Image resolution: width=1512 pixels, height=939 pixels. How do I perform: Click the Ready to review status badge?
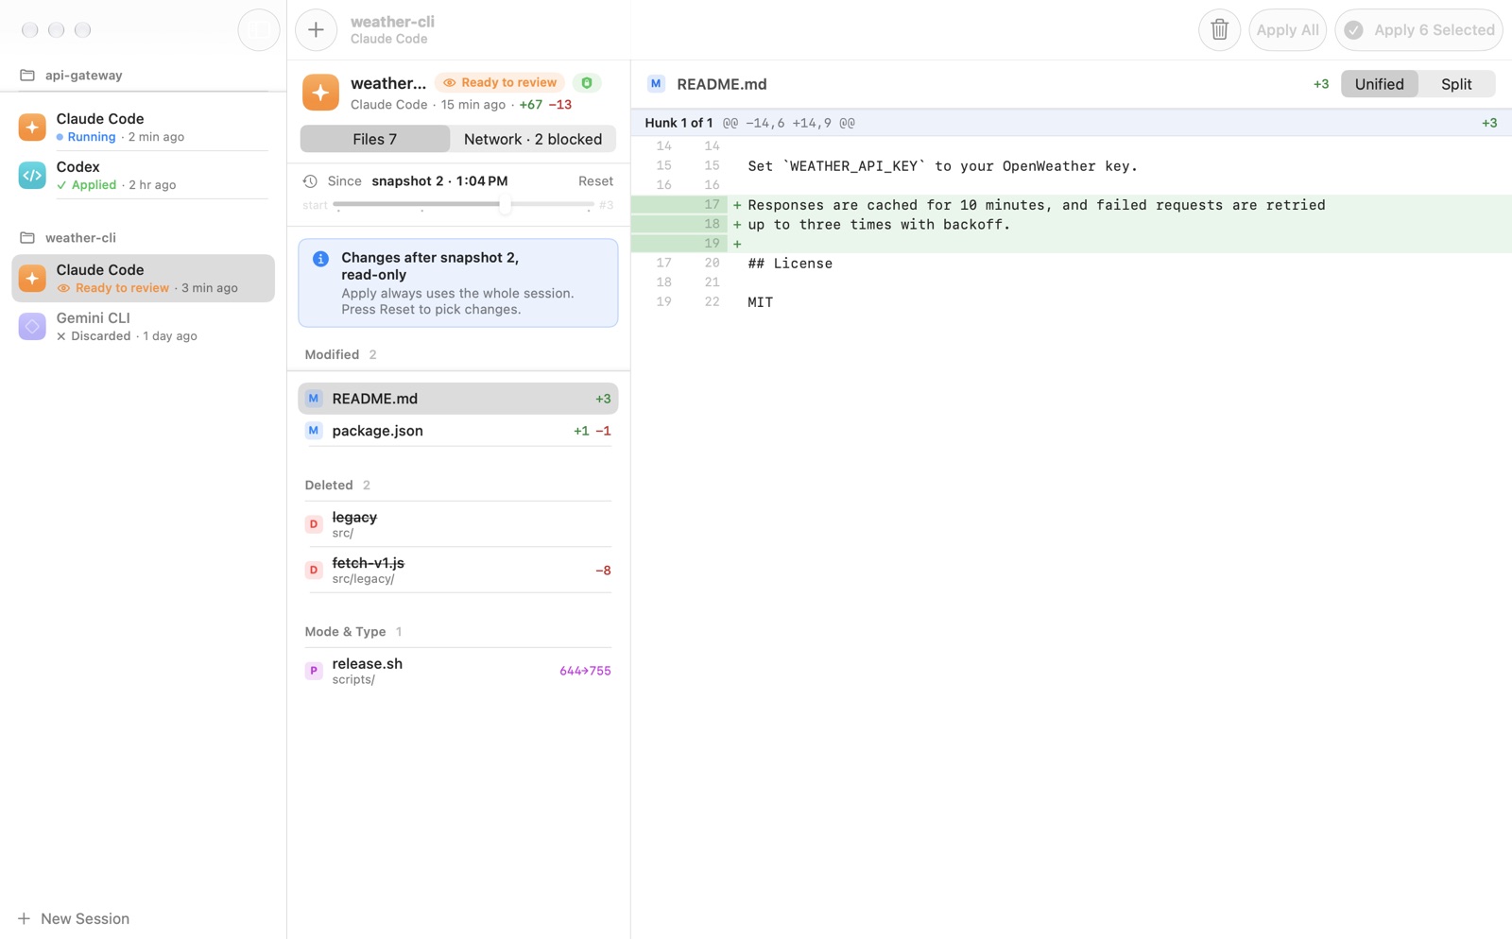[x=500, y=83]
